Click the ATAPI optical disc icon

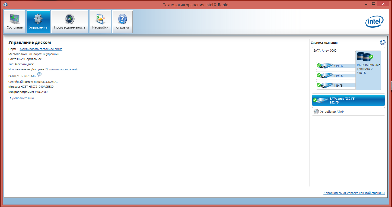(x=316, y=111)
